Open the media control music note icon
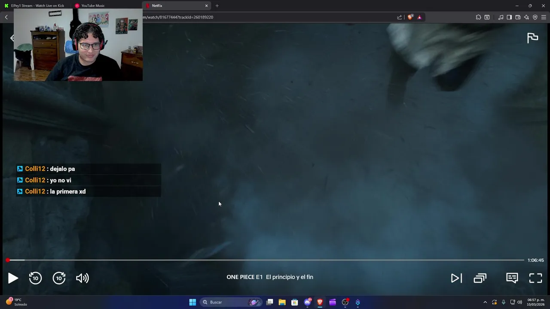 coord(501,17)
